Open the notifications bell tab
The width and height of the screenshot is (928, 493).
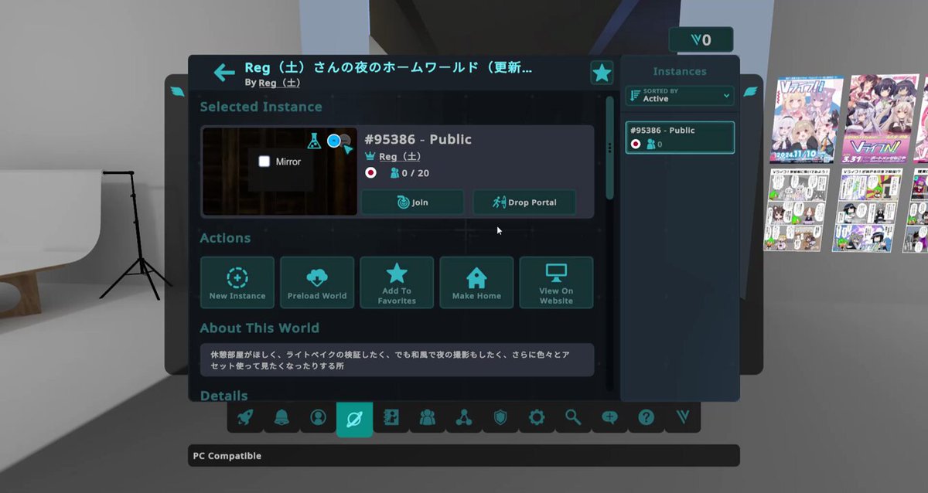coord(281,418)
